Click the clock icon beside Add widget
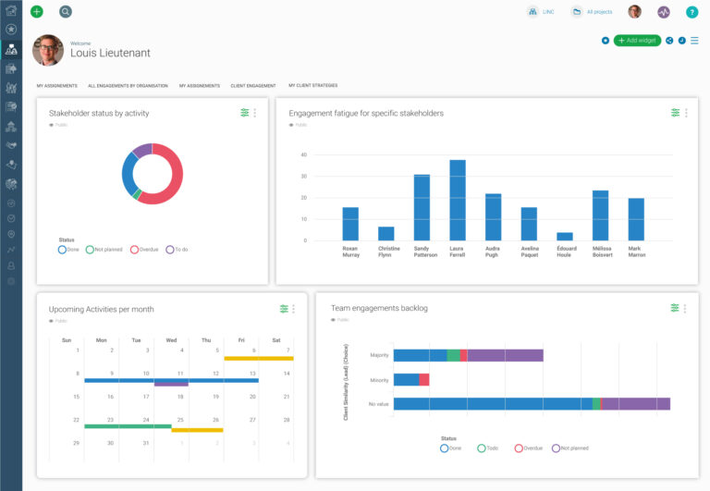This screenshot has width=710, height=491. [681, 41]
